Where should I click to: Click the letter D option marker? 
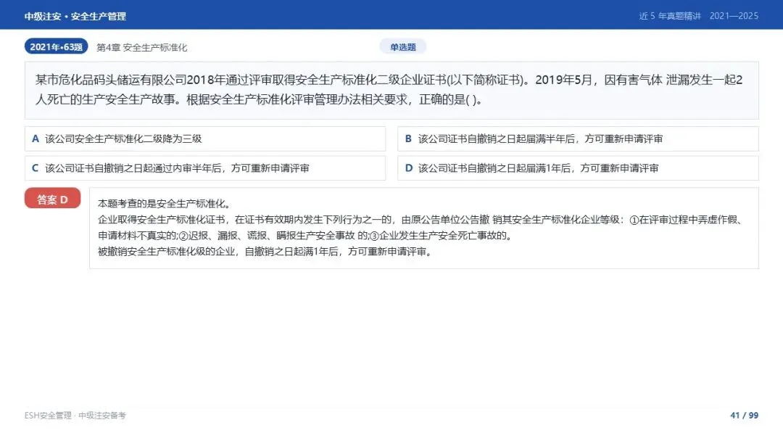(x=408, y=168)
